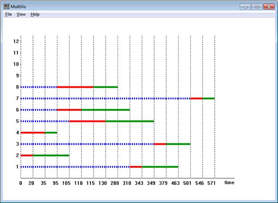
Task: Click the y-axis label 2
Action: tap(17, 155)
